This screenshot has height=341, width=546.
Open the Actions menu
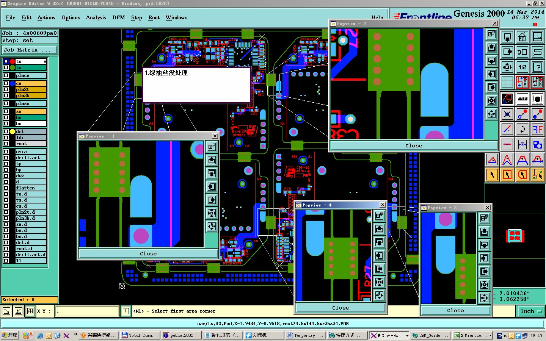coord(46,17)
